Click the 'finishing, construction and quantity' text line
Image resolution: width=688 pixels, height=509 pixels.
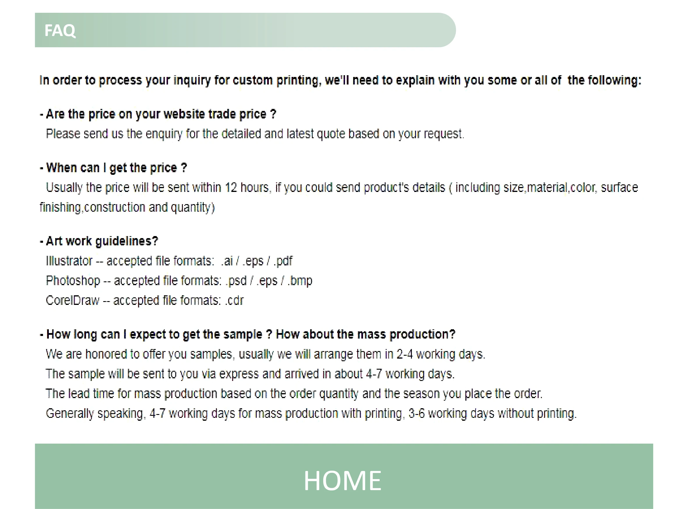[127, 207]
